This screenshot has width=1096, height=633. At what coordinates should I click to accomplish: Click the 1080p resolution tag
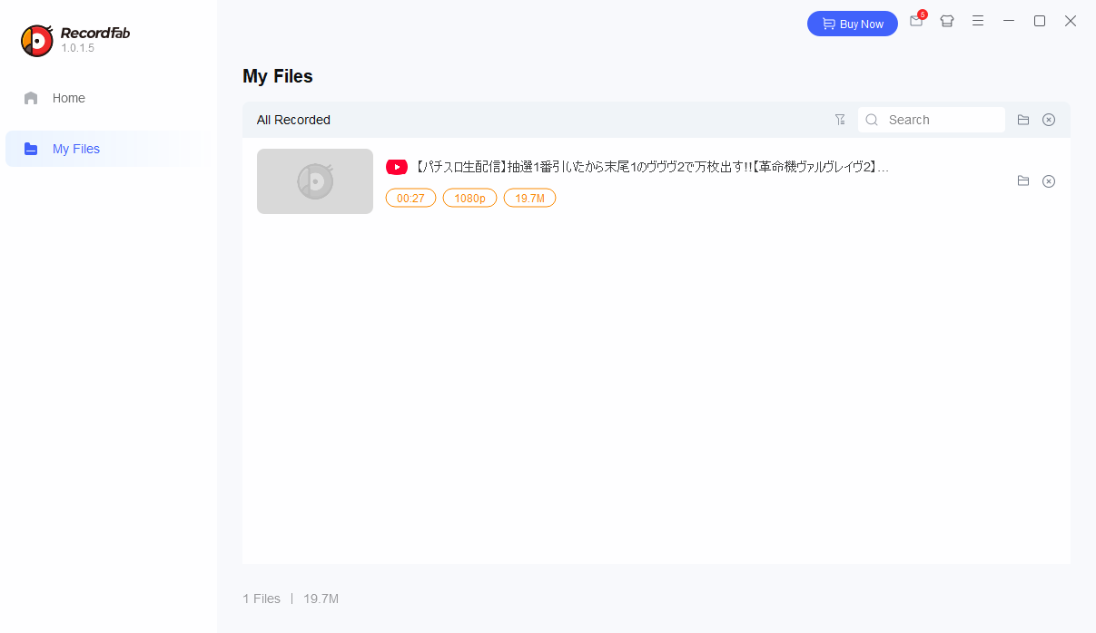(x=469, y=197)
